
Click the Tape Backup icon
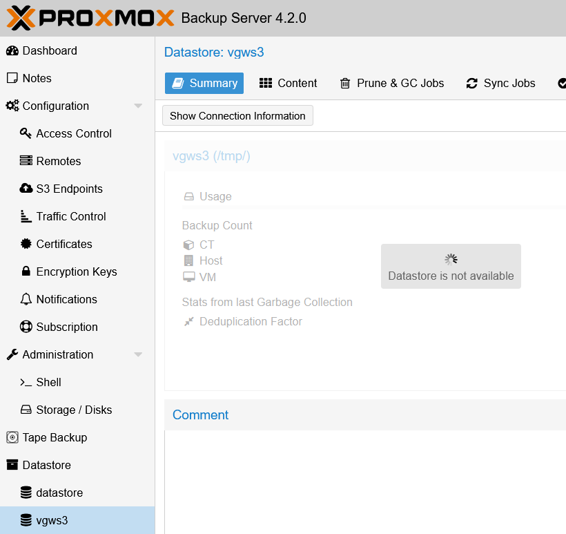[x=12, y=437]
